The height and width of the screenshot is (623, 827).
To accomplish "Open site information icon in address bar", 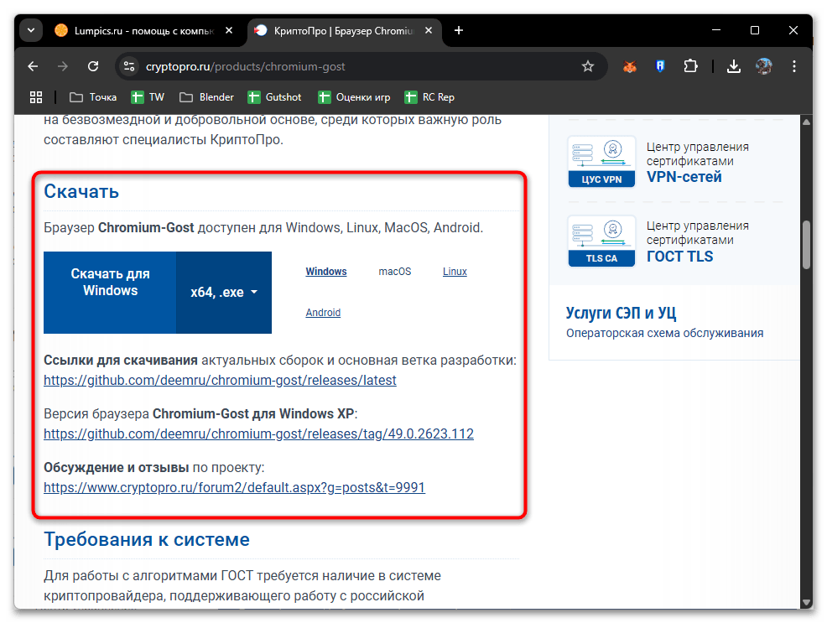I will click(129, 66).
